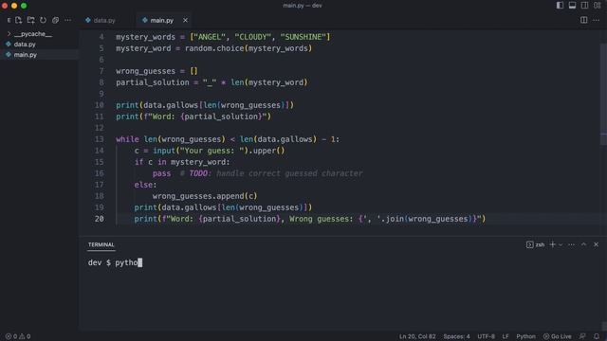Screen dimensions: 607x341
Task: Open the errors and warnings status indicator
Action: (x=18, y=337)
